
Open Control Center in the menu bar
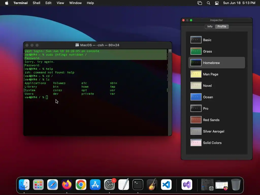217,3
